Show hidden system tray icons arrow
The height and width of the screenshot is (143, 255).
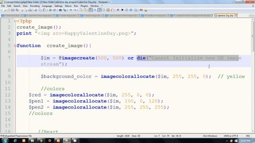coord(227,141)
